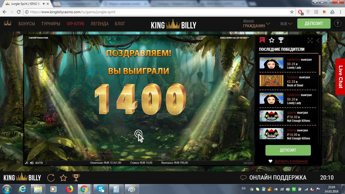This screenshot has width=345, height=194.
Task: Open the red Live Chat tab
Action: point(340,77)
